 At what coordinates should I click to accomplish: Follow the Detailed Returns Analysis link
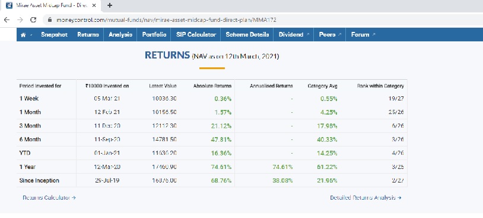pos(366,198)
